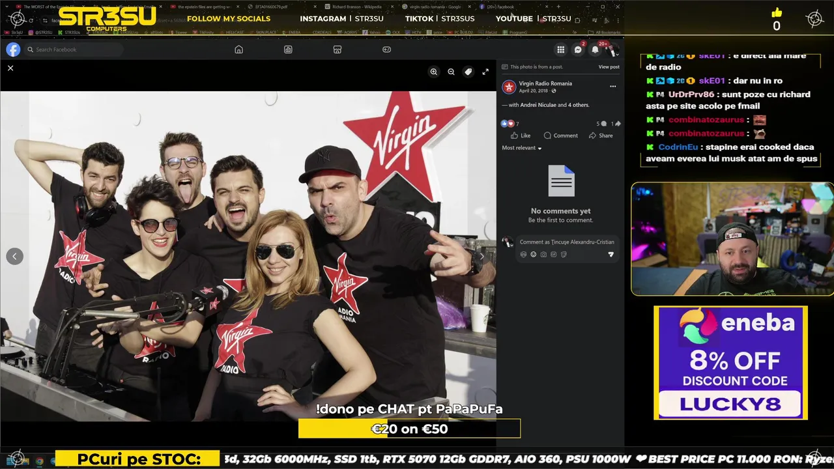The width and height of the screenshot is (834, 469).
Task: Share the Virgin Radio photo
Action: pyautogui.click(x=601, y=135)
